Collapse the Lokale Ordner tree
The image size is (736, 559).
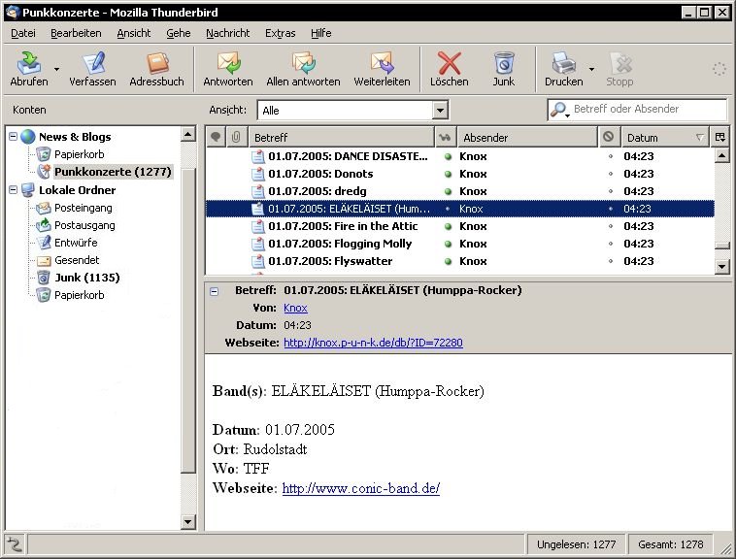click(14, 190)
